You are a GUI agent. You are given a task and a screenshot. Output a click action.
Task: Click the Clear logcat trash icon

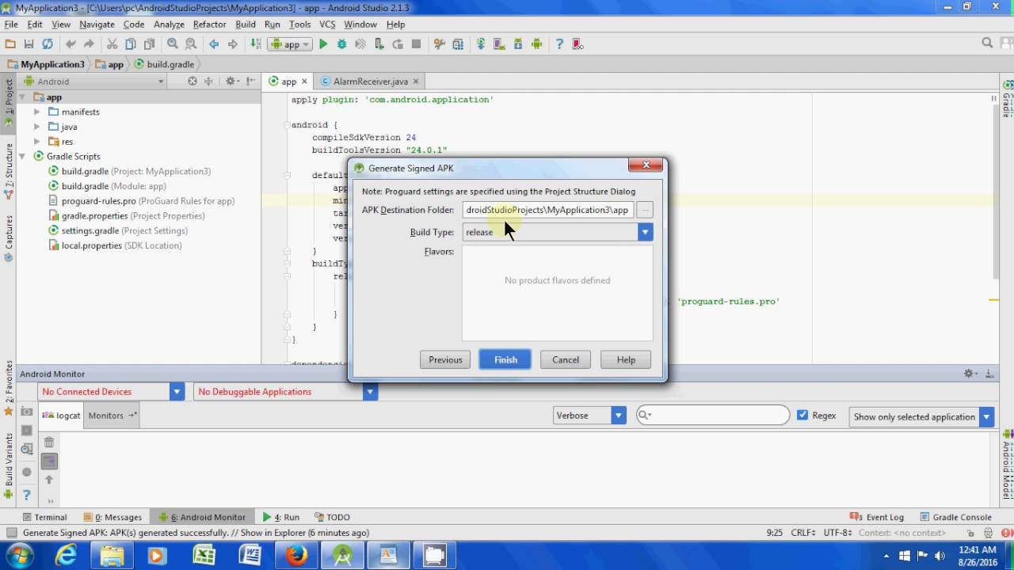pos(49,443)
